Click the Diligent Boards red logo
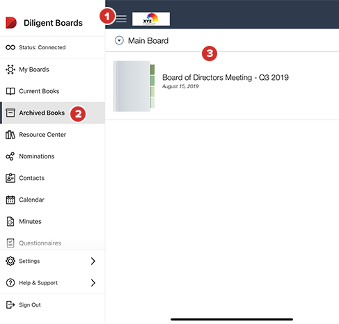 point(11,23)
